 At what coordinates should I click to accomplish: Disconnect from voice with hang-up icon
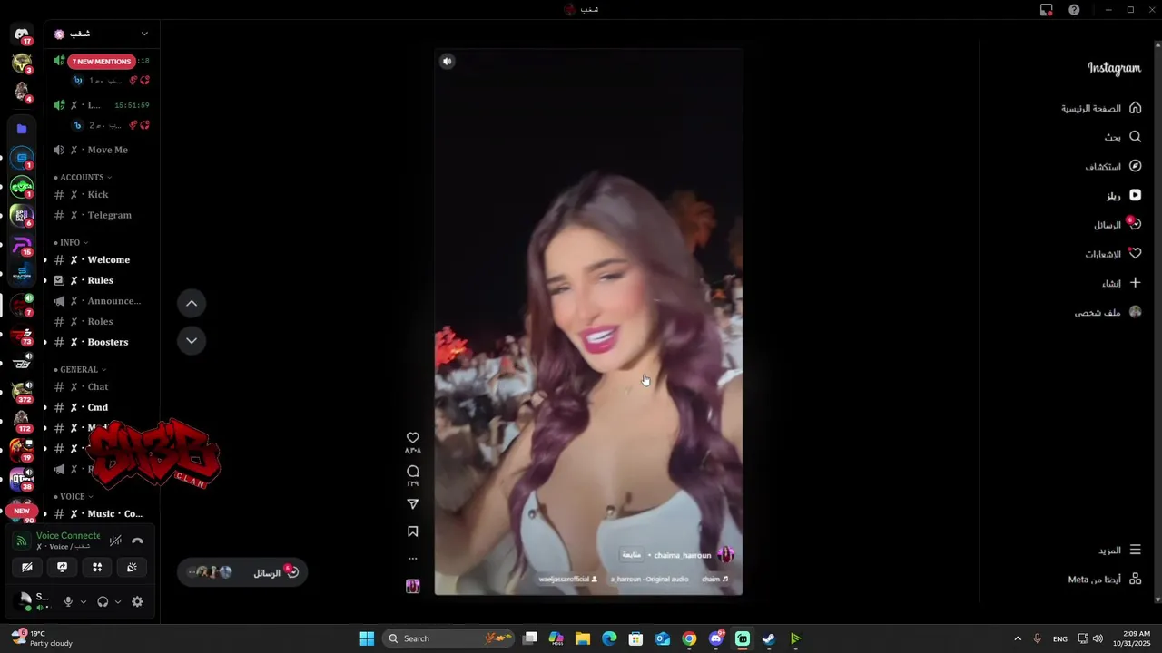137,541
